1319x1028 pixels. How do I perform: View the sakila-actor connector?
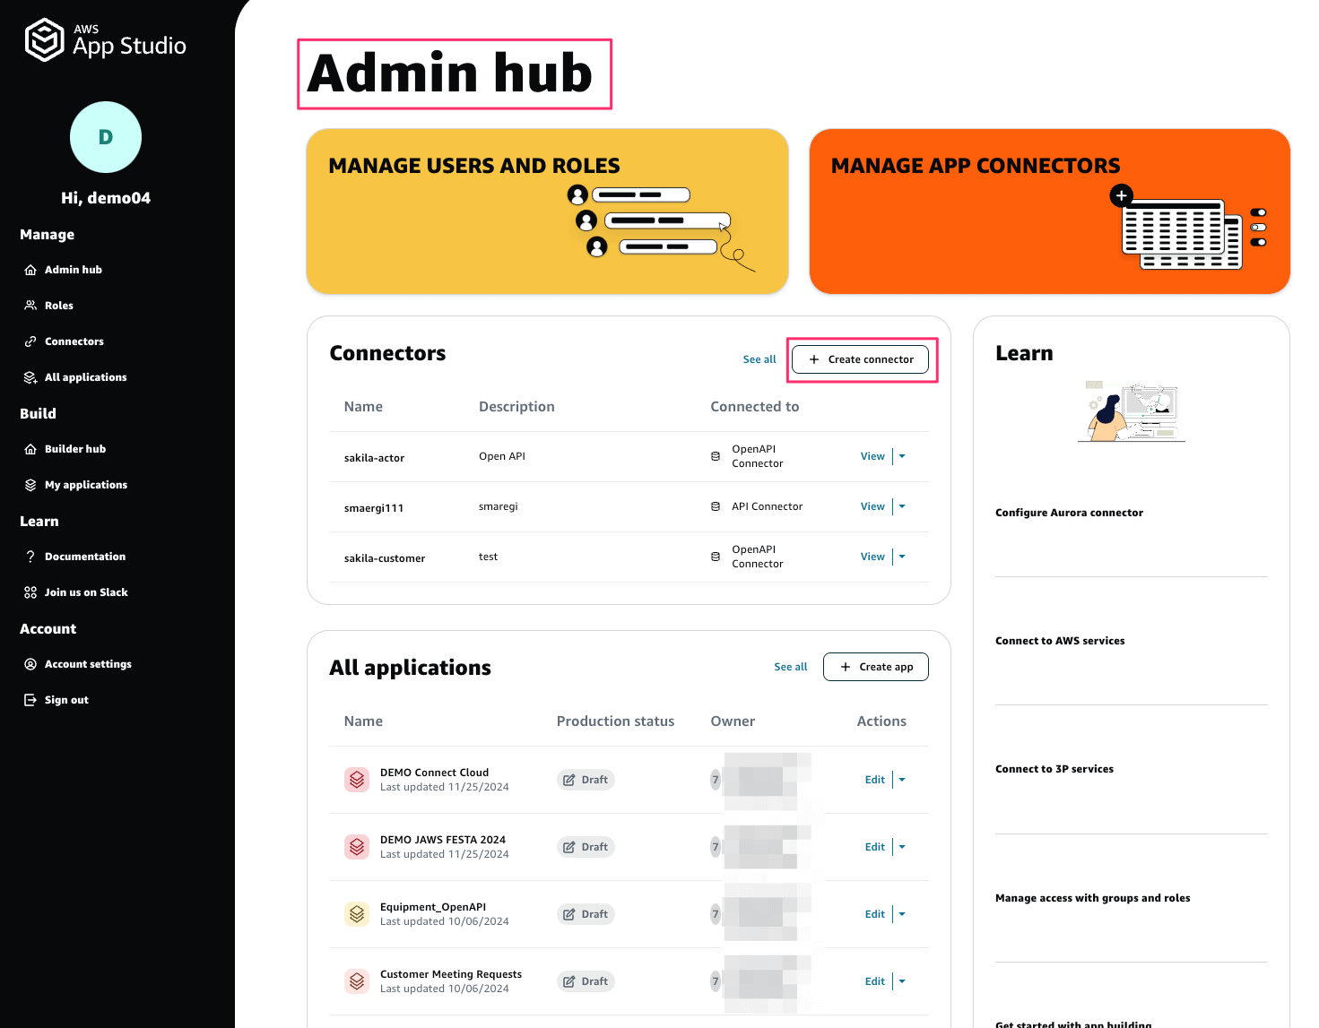point(872,456)
